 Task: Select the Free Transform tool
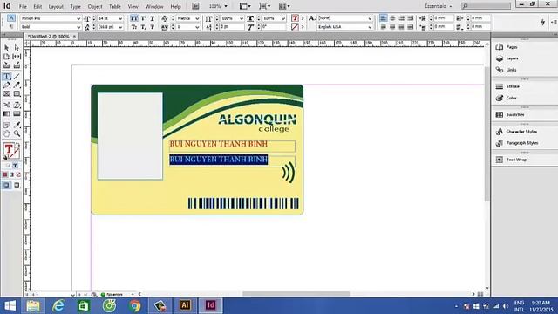point(17,105)
